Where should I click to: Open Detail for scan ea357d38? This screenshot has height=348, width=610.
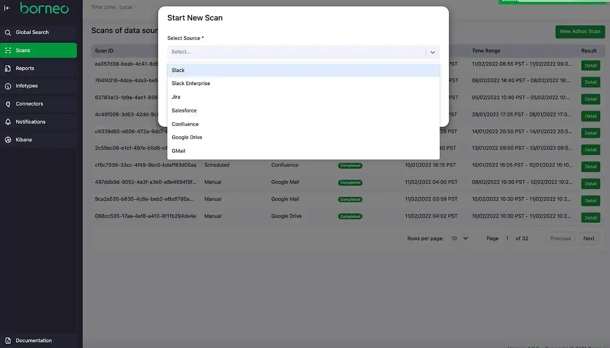click(590, 65)
